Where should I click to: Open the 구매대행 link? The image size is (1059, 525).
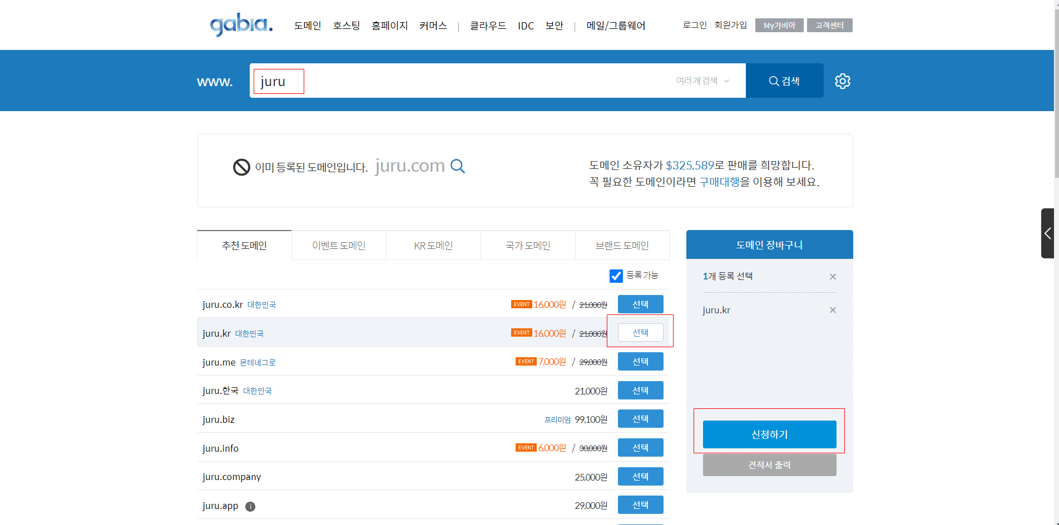pyautogui.click(x=719, y=182)
